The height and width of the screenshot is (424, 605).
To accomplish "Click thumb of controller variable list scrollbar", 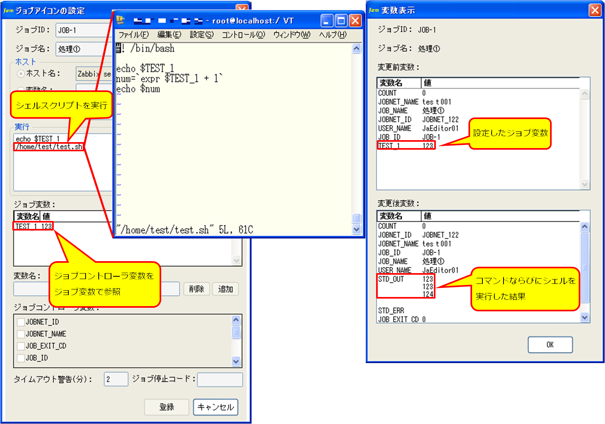I will point(236,332).
